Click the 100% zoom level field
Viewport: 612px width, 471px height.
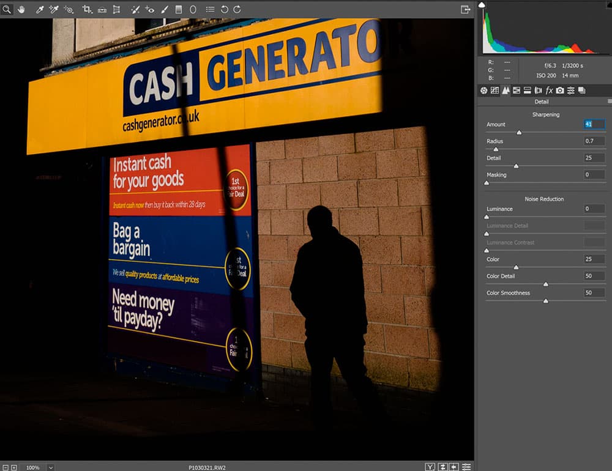coord(33,467)
